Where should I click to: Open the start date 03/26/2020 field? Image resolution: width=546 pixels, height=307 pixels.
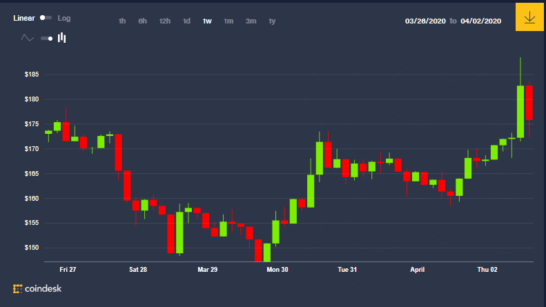point(425,21)
